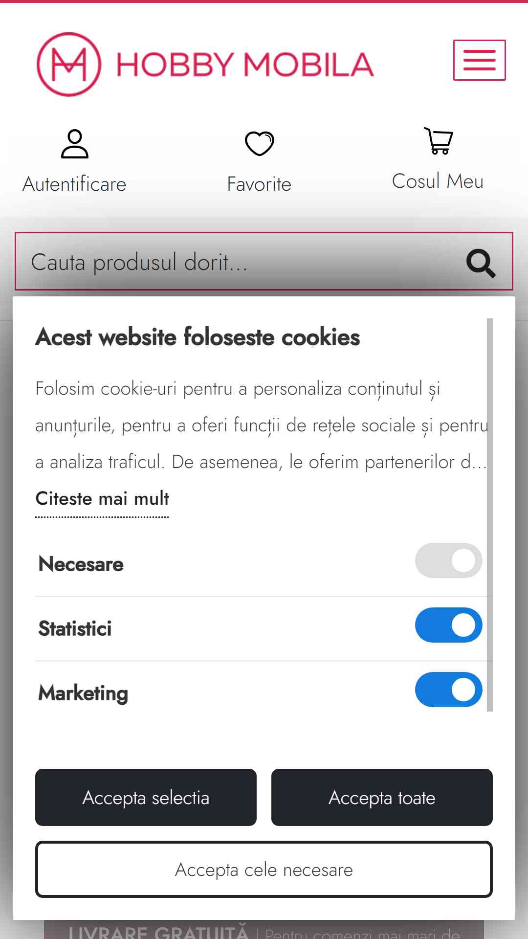Turn off the Marketing cookies switch
The image size is (528, 939).
448,690
